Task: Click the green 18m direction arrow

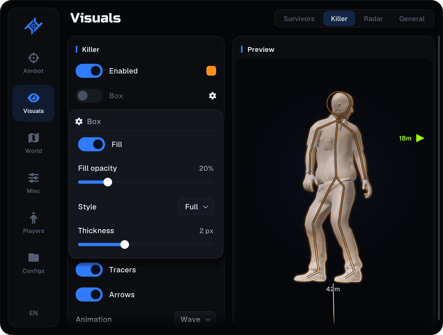Action: tap(420, 138)
